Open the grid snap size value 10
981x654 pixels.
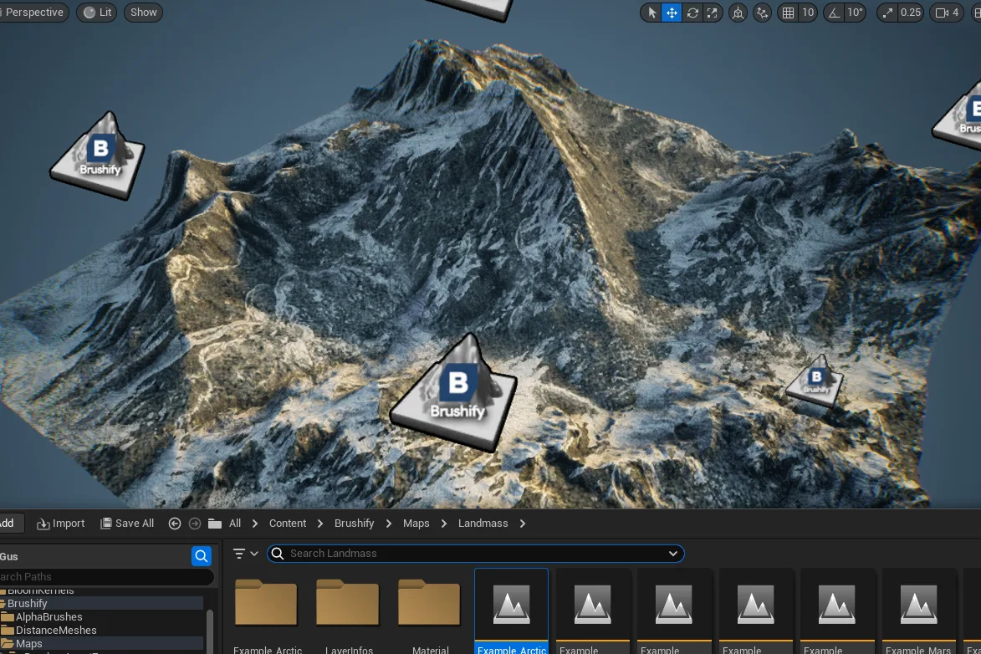tap(808, 13)
